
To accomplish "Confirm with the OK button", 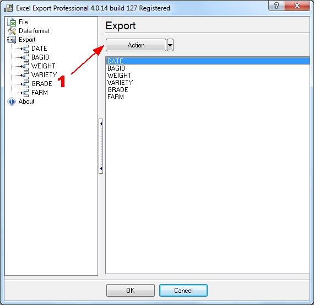I will [x=131, y=290].
